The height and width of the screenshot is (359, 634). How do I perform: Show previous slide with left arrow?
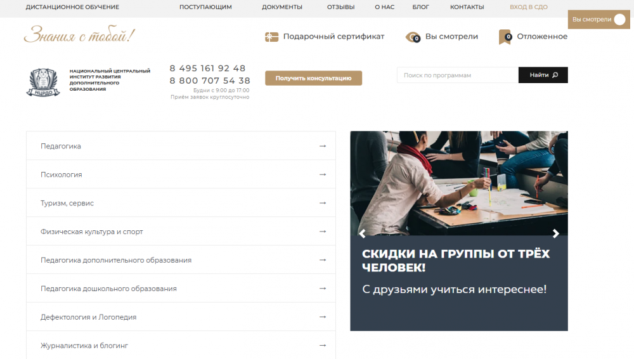point(362,233)
